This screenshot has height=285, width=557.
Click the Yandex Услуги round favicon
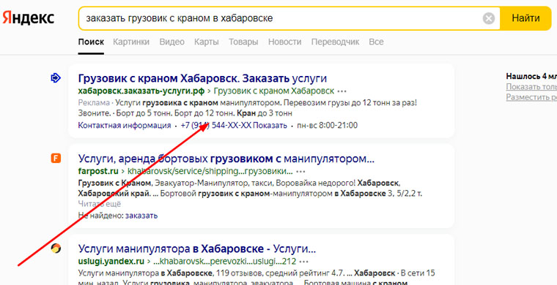click(x=56, y=248)
